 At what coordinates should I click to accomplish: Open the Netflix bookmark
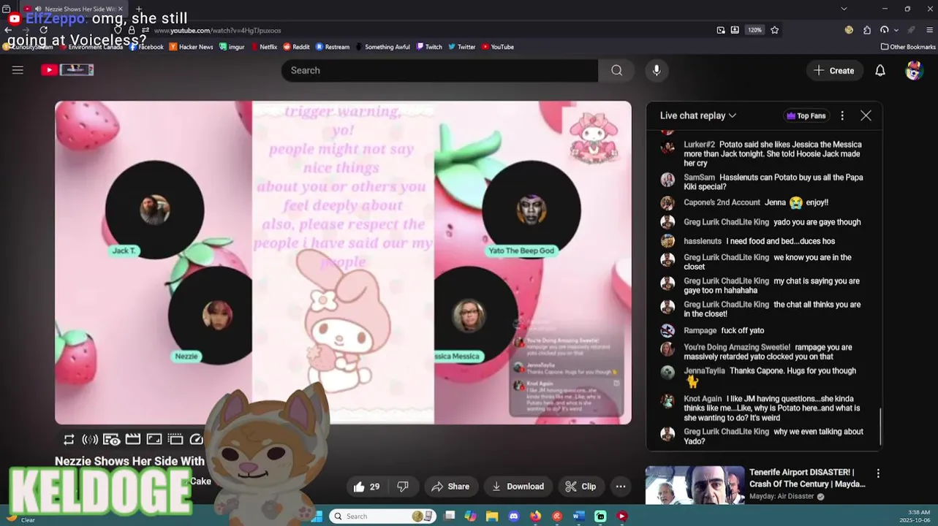[263, 47]
